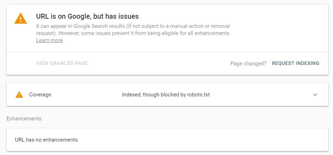Click the VIEW CRAWLED PAGE button

coord(62,64)
